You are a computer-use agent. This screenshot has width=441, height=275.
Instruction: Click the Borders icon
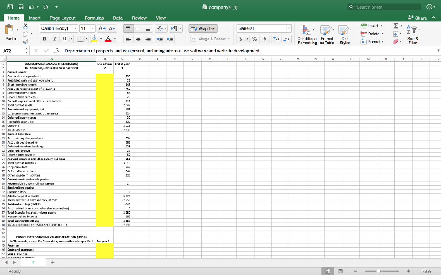(x=81, y=39)
